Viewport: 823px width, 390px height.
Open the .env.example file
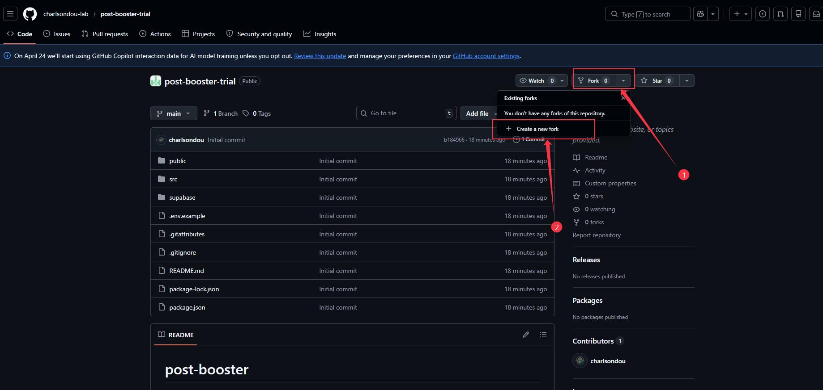pyautogui.click(x=187, y=216)
